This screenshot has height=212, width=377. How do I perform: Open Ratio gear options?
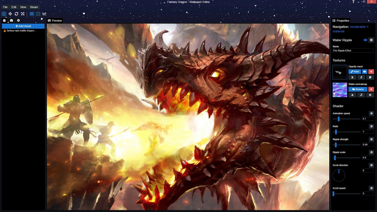coord(371,126)
